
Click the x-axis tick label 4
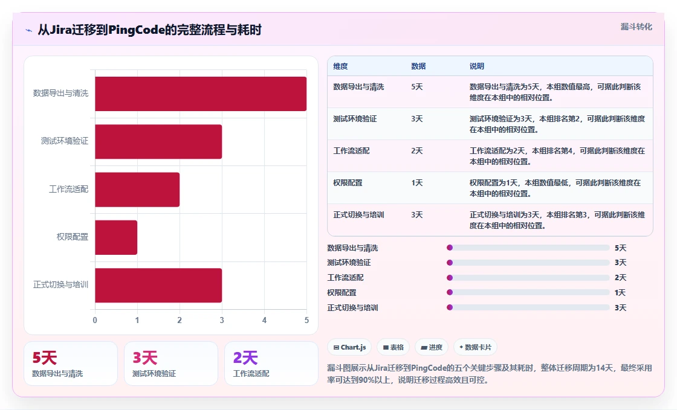coord(264,320)
